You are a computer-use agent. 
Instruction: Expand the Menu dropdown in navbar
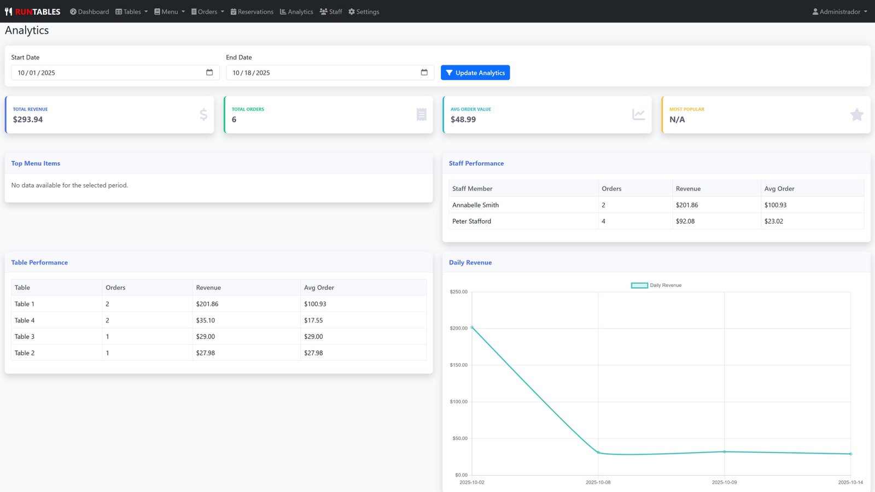point(170,11)
